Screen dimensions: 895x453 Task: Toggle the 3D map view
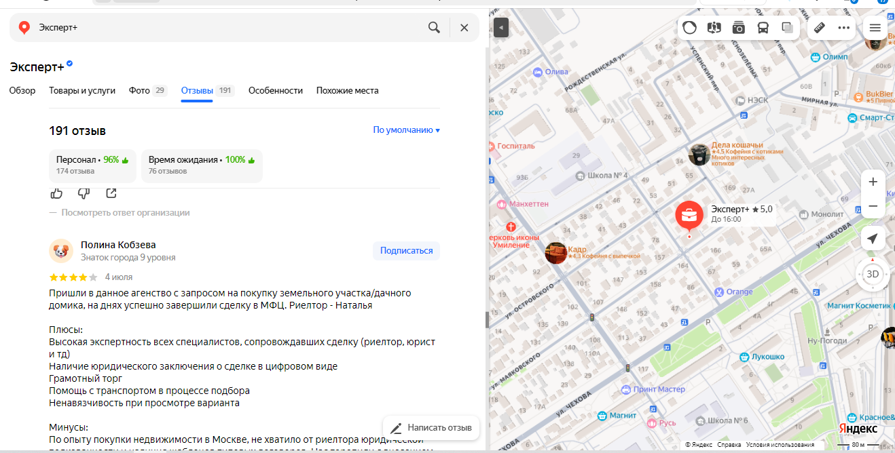click(x=873, y=275)
